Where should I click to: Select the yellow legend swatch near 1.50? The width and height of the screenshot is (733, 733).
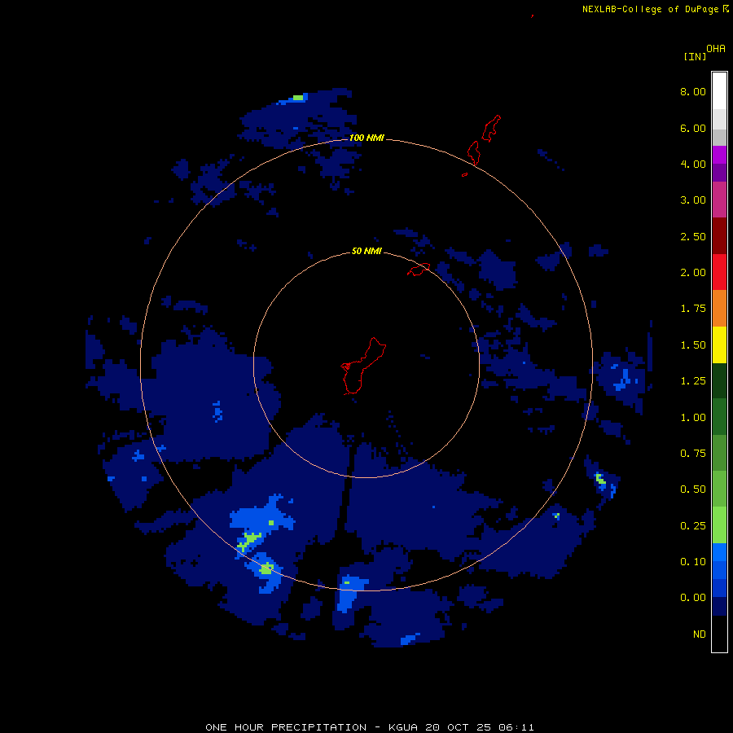719,345
